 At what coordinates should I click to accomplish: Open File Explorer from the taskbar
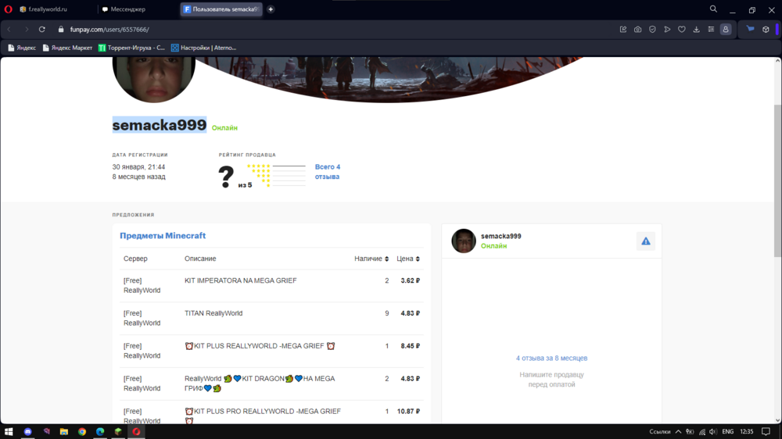[x=64, y=431]
